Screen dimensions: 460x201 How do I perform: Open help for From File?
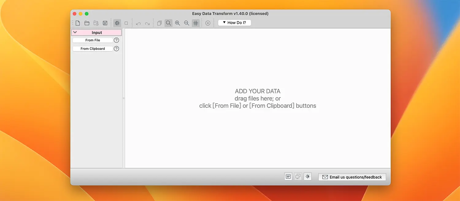click(116, 40)
